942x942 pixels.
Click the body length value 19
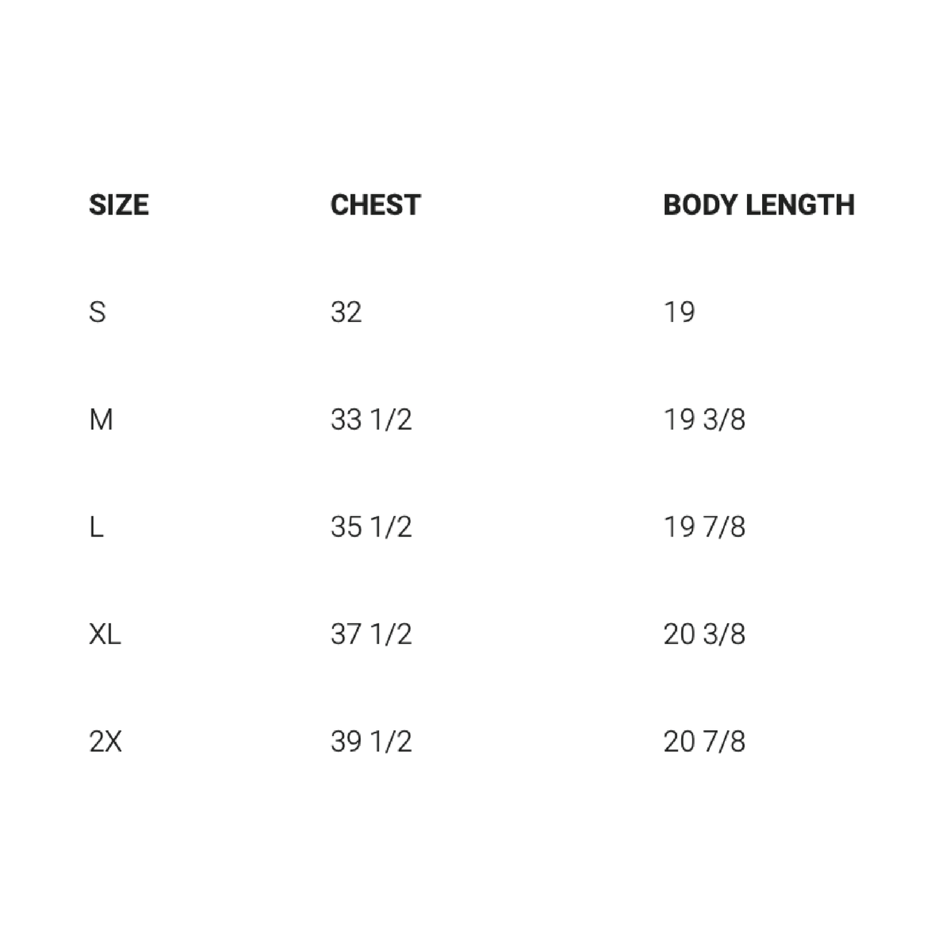679,312
